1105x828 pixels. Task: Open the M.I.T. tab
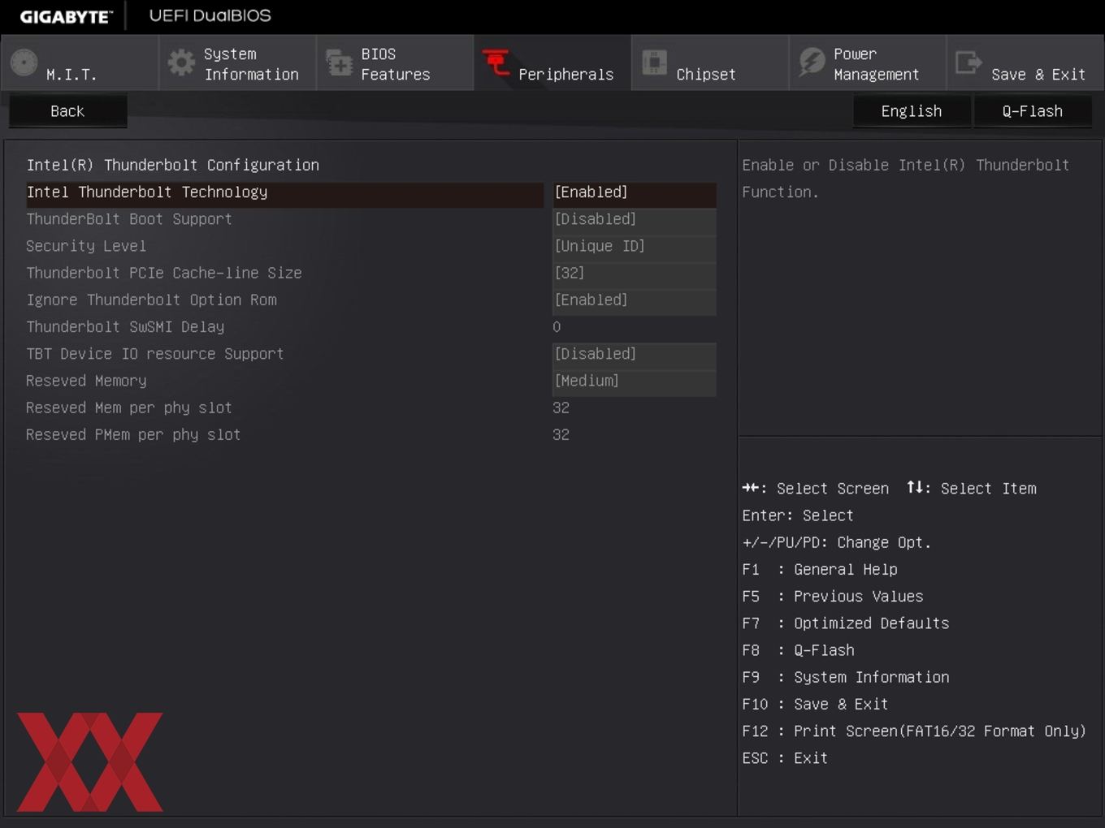click(x=80, y=63)
